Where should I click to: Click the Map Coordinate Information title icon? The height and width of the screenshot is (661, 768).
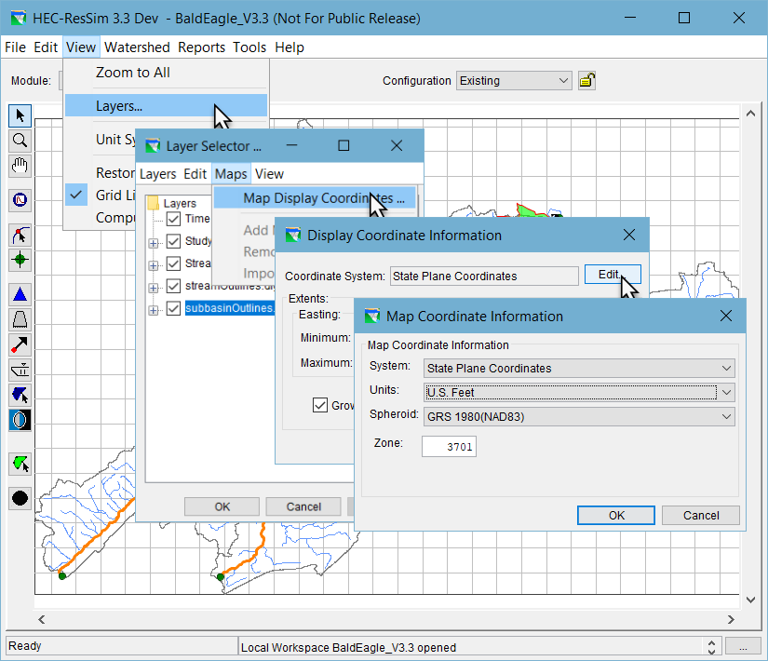click(372, 316)
